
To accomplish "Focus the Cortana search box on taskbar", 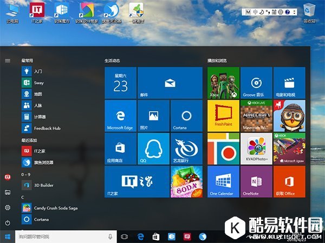I will click(x=66, y=237).
